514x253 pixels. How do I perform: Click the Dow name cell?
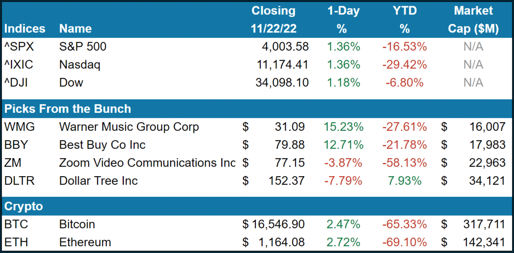pyautogui.click(x=71, y=83)
